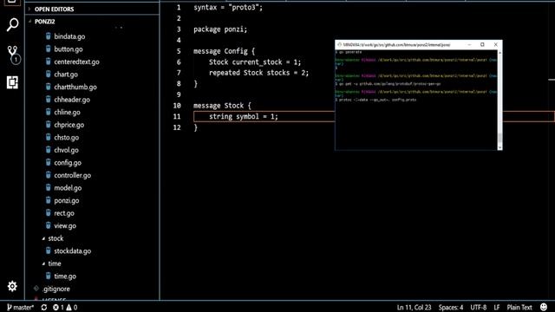Collapse the stock folder
Image resolution: width=555 pixels, height=312 pixels.
[43, 238]
